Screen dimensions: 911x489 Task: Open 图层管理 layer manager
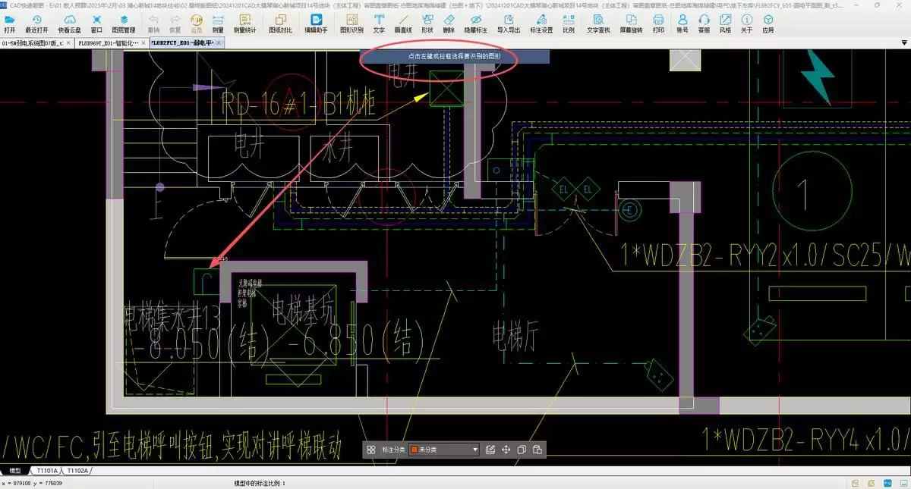124,24
